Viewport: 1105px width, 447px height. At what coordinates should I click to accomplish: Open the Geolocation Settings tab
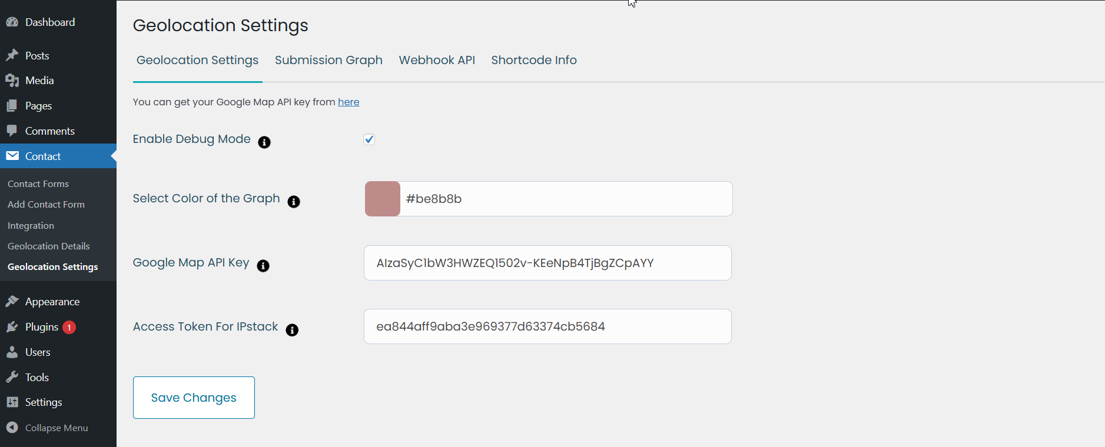197,60
